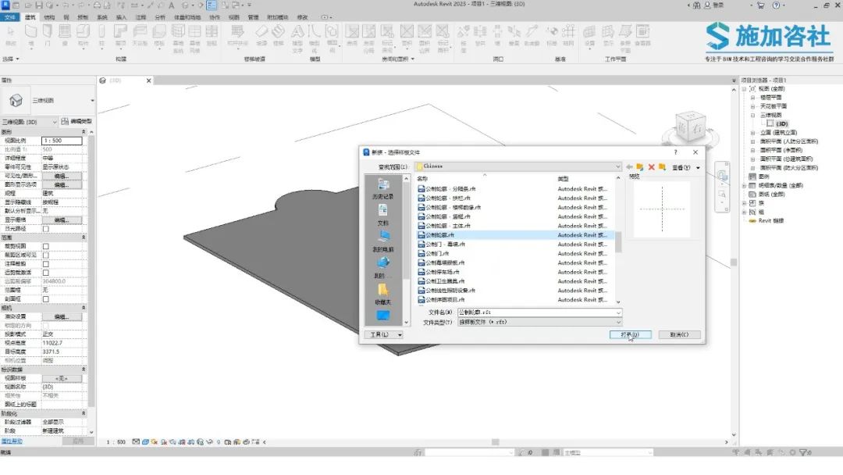The width and height of the screenshot is (843, 475).
Task: Switch to the 修改 ribbon tab
Action: (303, 17)
